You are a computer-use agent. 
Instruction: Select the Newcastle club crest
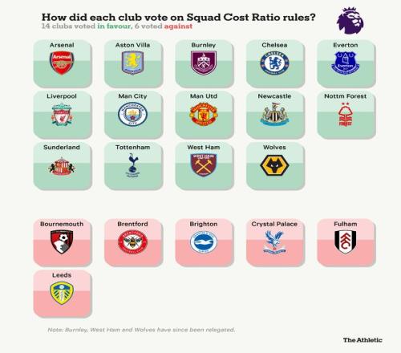(274, 115)
